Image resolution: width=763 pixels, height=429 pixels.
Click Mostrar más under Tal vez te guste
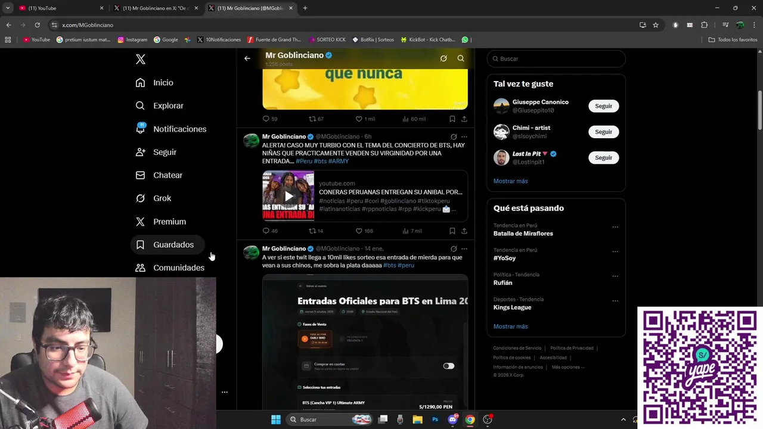(x=510, y=181)
